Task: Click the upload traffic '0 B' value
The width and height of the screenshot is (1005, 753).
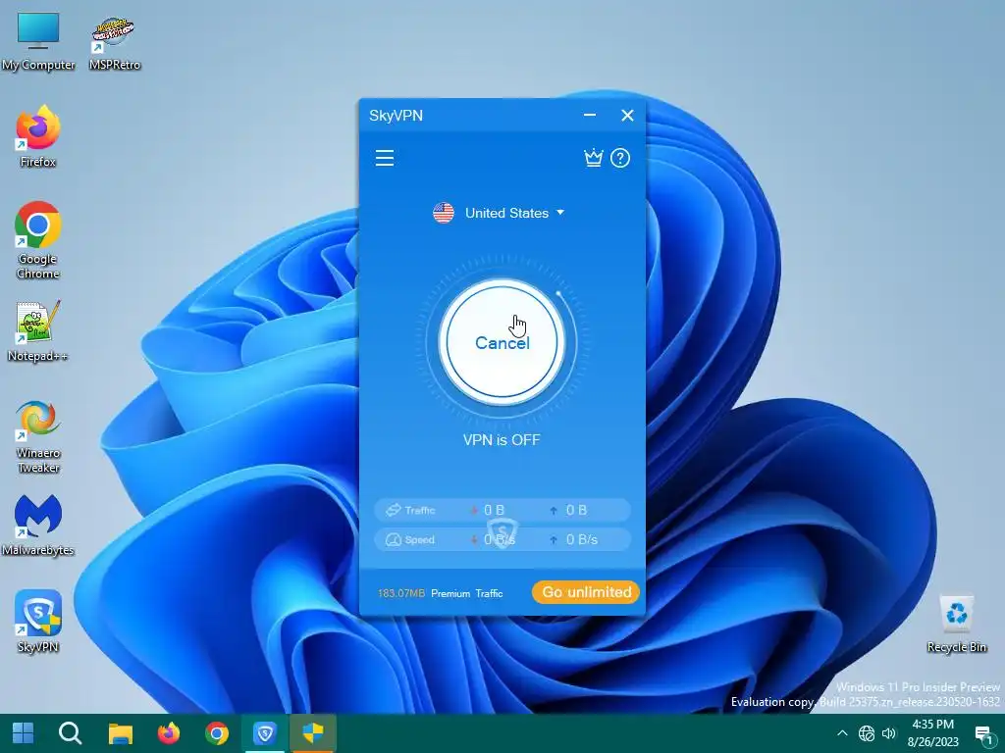Action: (x=576, y=510)
